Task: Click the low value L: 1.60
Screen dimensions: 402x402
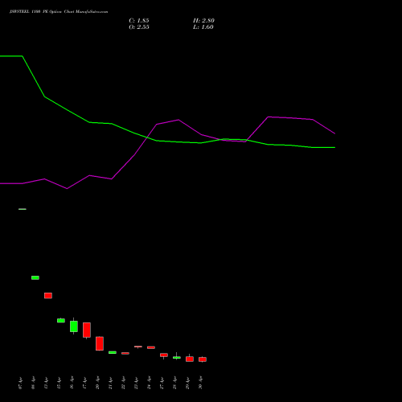Action: pyautogui.click(x=203, y=27)
